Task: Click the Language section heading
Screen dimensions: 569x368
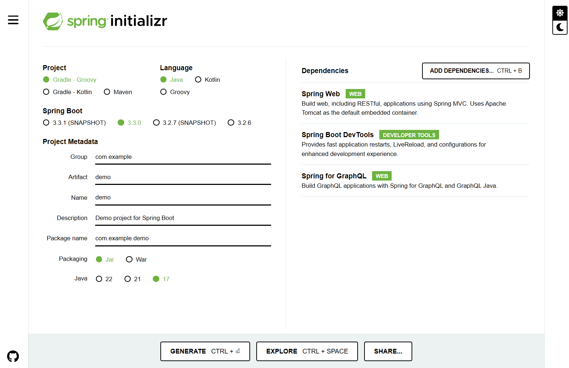Action: tap(176, 68)
